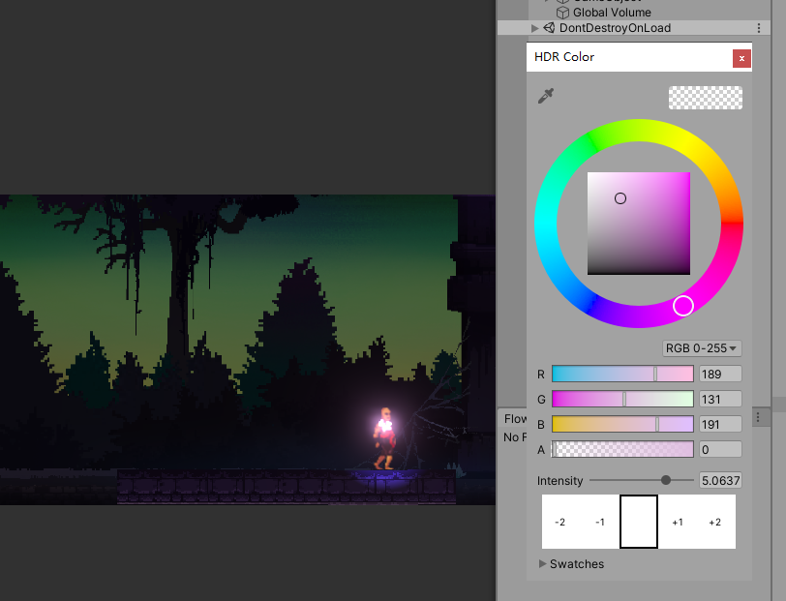
Task: Expand DontDestroyOnLoad in the hierarchy
Action: [x=533, y=28]
